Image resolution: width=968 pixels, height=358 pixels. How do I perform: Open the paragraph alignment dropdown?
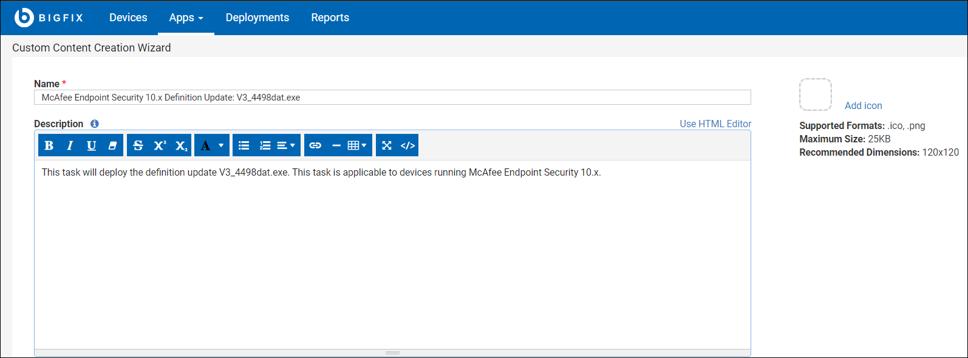(x=286, y=145)
